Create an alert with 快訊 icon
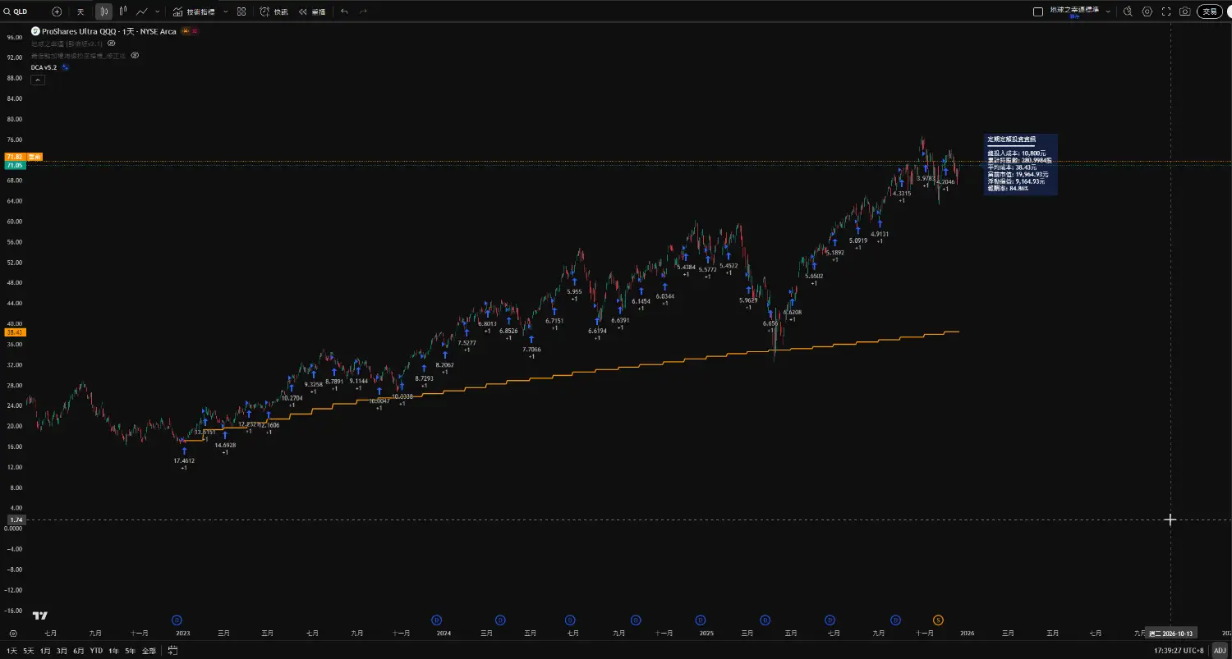 coord(274,11)
